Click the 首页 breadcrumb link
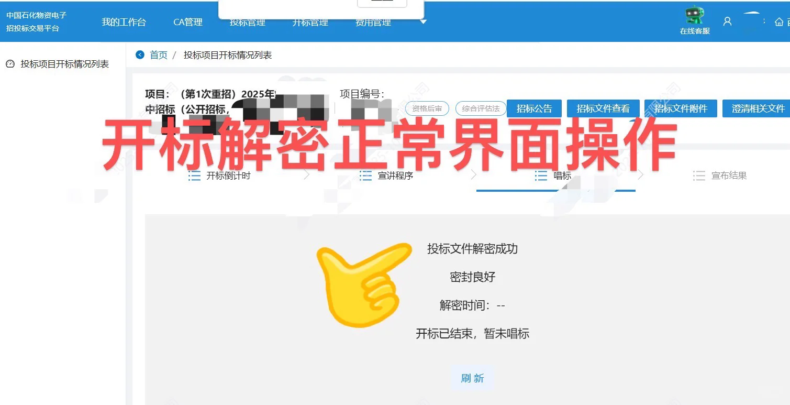Image resolution: width=790 pixels, height=405 pixels. point(158,54)
